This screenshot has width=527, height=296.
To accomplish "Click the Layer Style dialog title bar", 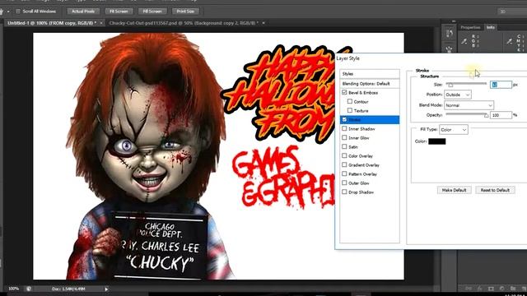I will pyautogui.click(x=431, y=58).
